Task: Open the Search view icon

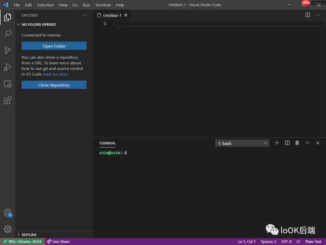Action: point(7,34)
